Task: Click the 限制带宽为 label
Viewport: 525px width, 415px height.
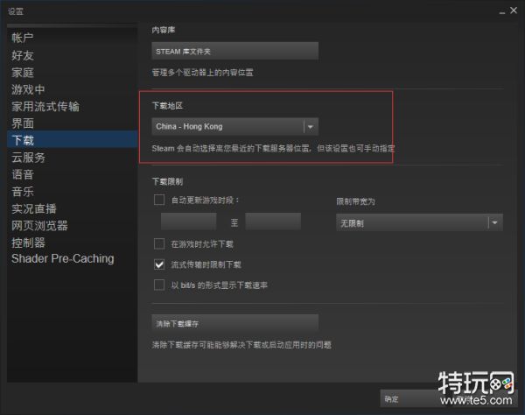Action: click(x=355, y=201)
